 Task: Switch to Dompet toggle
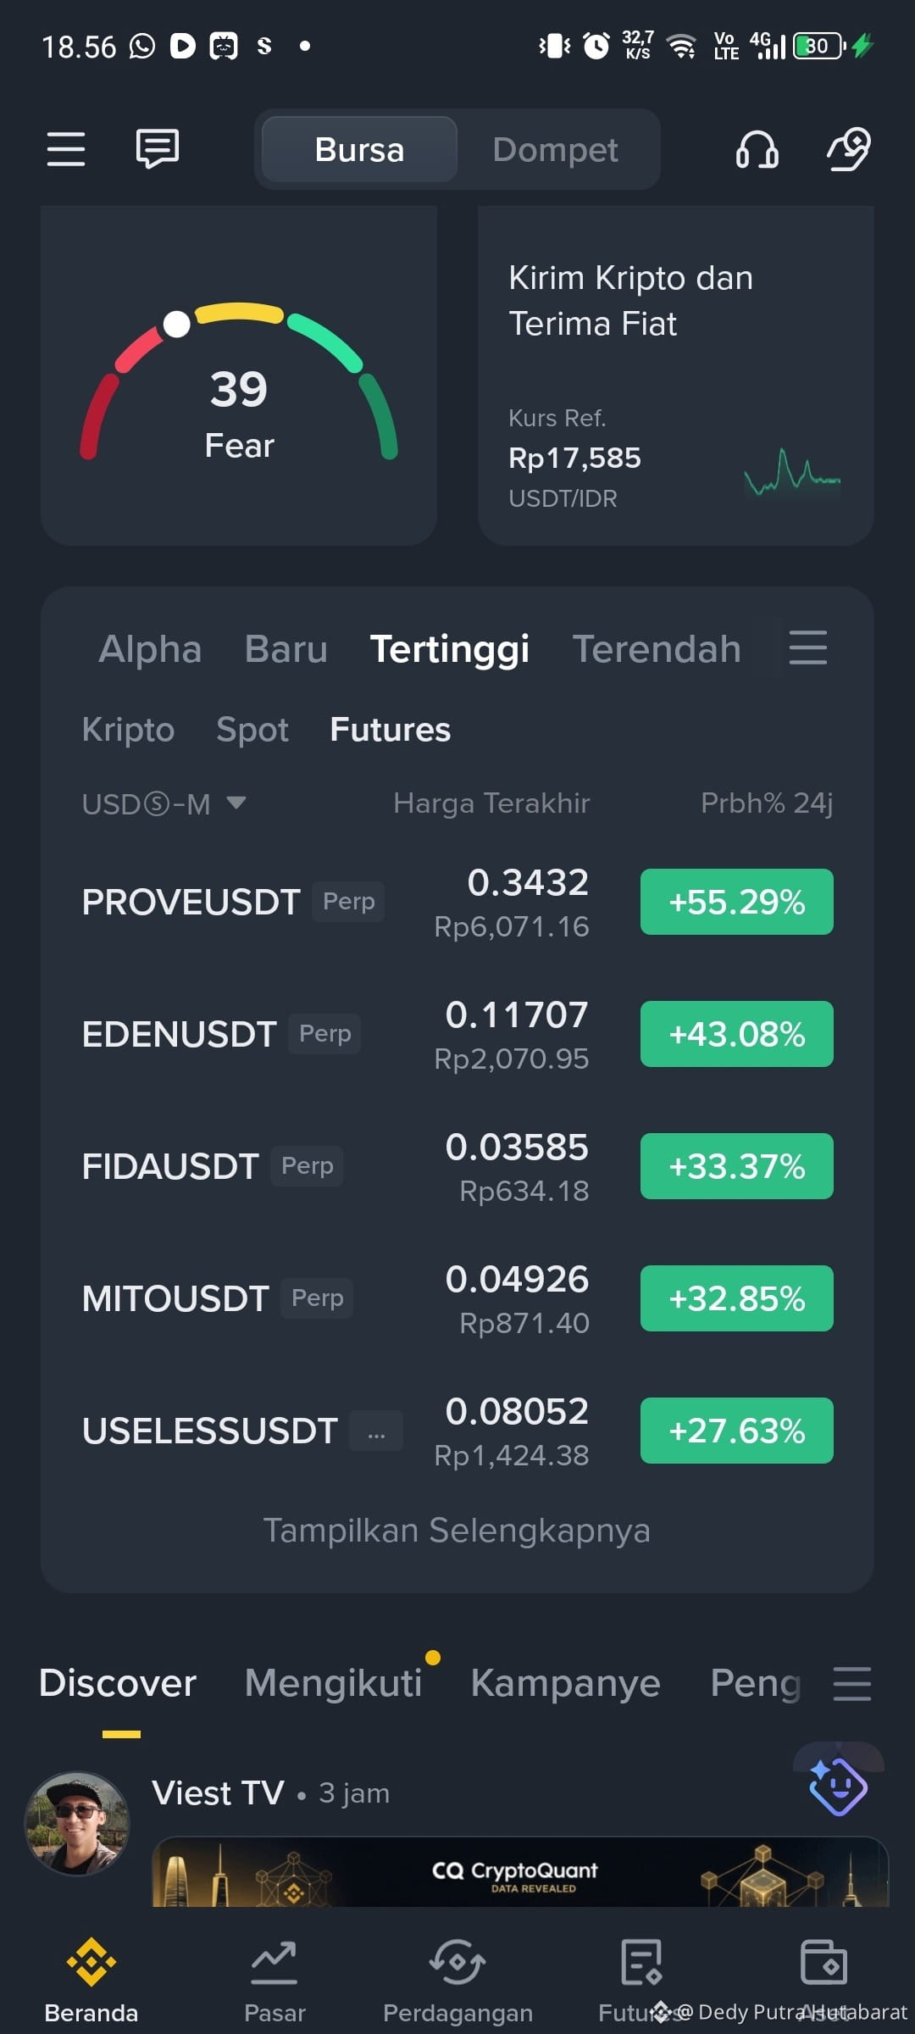[556, 150]
